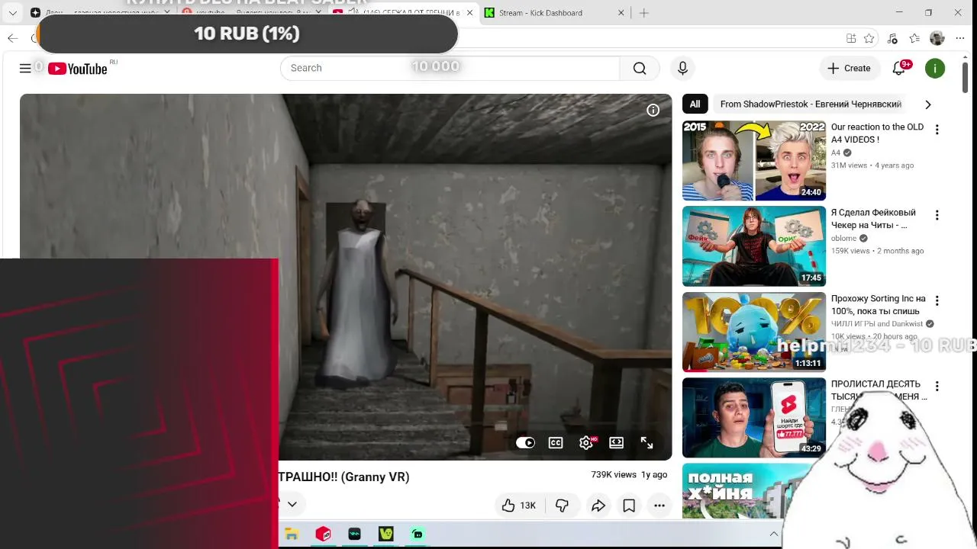Open options for the oblomc video

click(x=937, y=215)
